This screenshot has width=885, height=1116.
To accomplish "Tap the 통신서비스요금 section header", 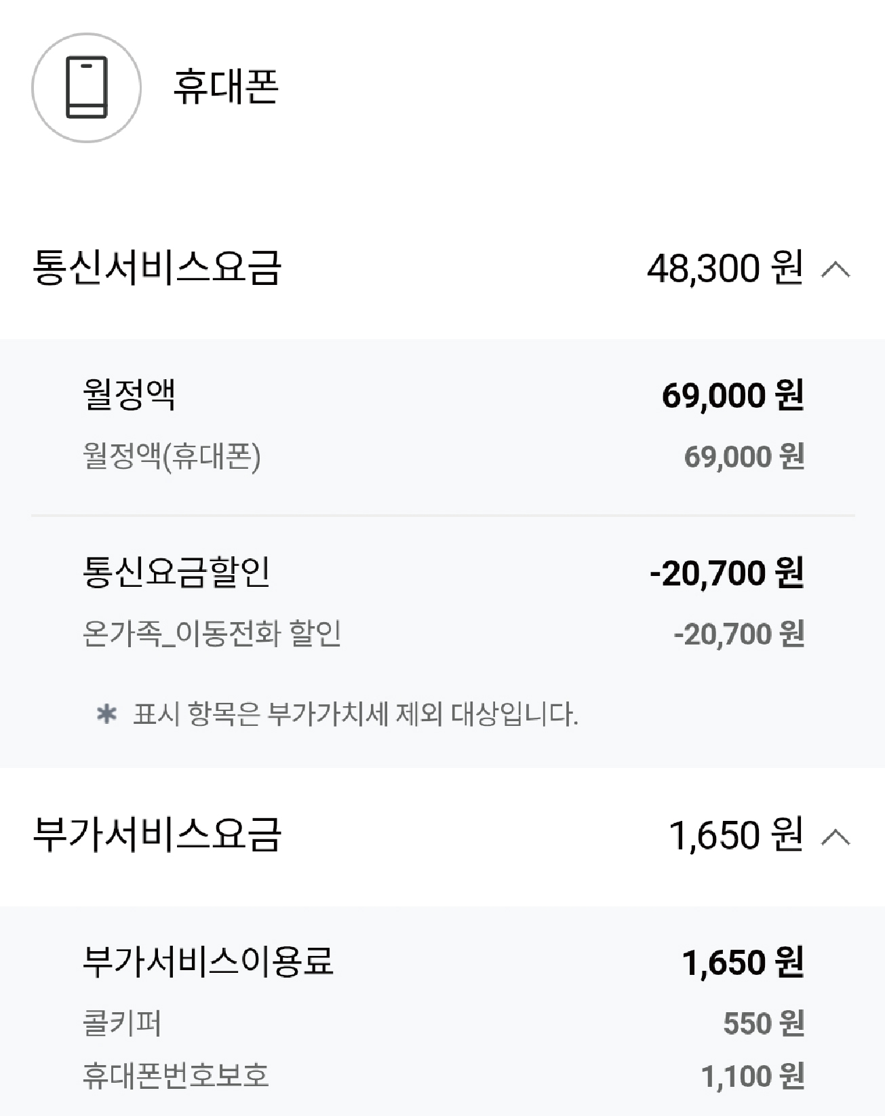I will tap(442, 268).
